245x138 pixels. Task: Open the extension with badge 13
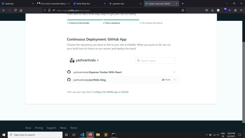coord(224,10)
